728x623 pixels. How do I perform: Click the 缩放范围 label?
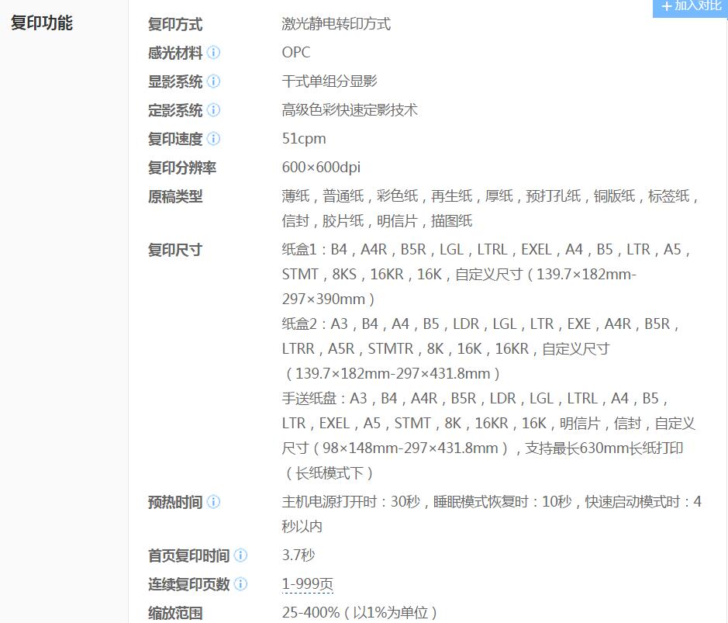pyautogui.click(x=175, y=613)
